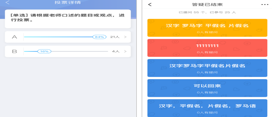Click the 84% progress bubble
The width and height of the screenshot is (272, 117).
point(99,37)
